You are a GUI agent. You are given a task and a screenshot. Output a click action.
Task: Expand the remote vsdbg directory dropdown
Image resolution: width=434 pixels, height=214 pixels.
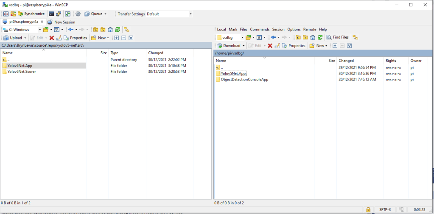(241, 37)
